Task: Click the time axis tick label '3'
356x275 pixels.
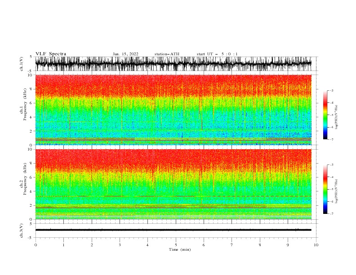Action: click(x=120, y=245)
